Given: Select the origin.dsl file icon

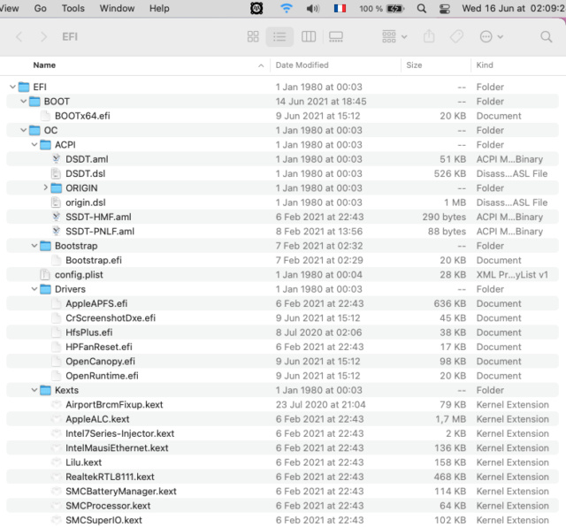Looking at the screenshot, I should tap(56, 202).
